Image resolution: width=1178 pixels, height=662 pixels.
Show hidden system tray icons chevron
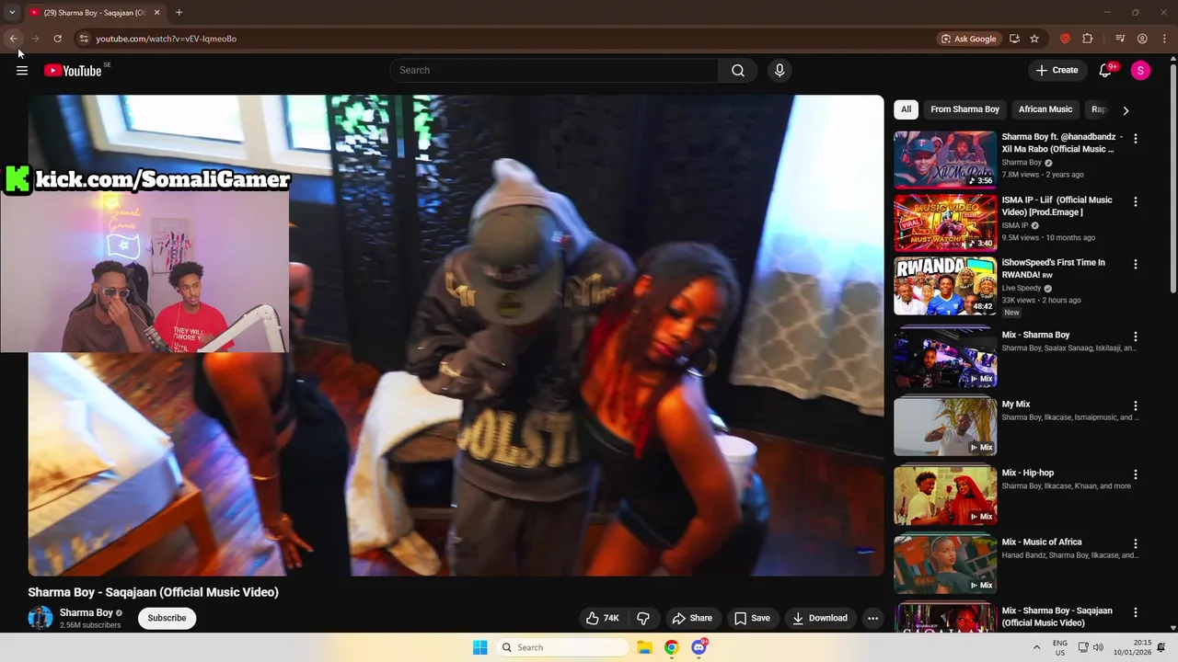(1036, 647)
